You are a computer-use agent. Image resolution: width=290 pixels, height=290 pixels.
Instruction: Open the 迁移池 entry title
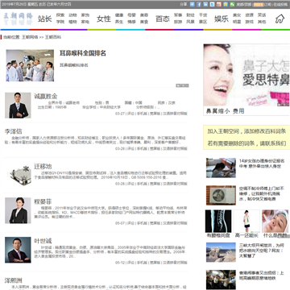[43, 167]
